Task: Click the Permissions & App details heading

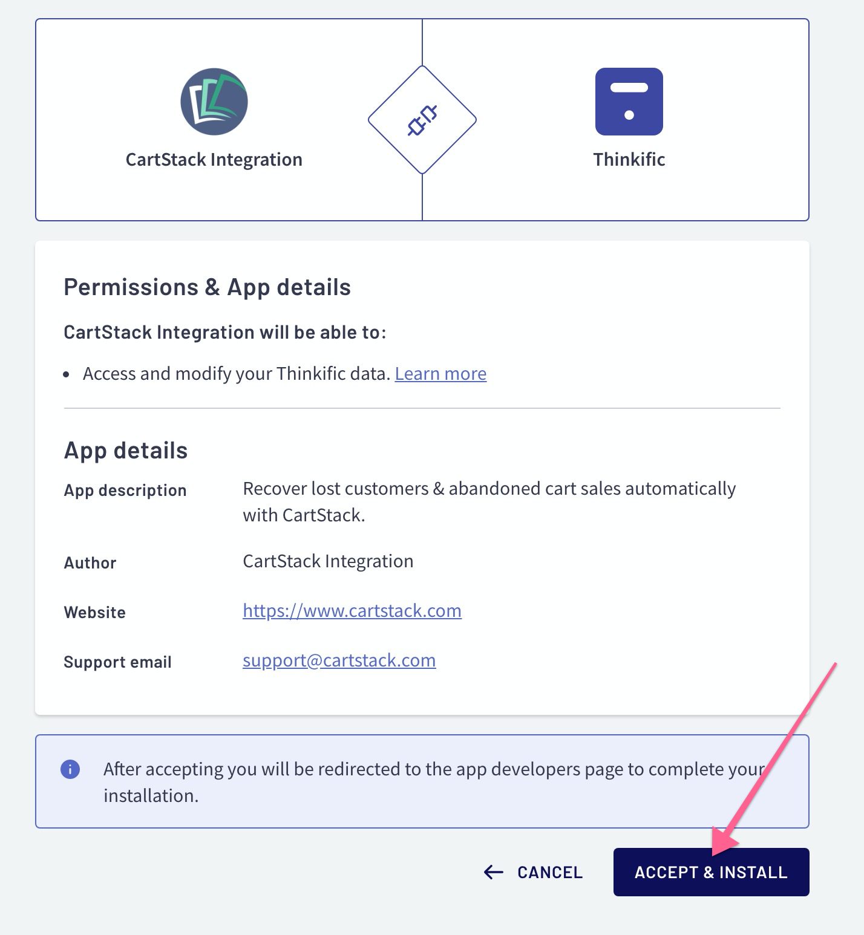Action: pos(208,287)
